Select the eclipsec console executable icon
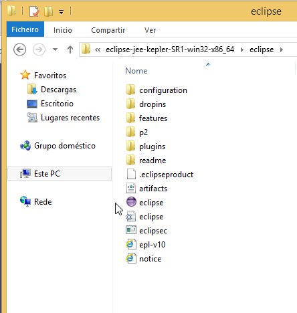This screenshot has width=297, height=313. (131, 230)
